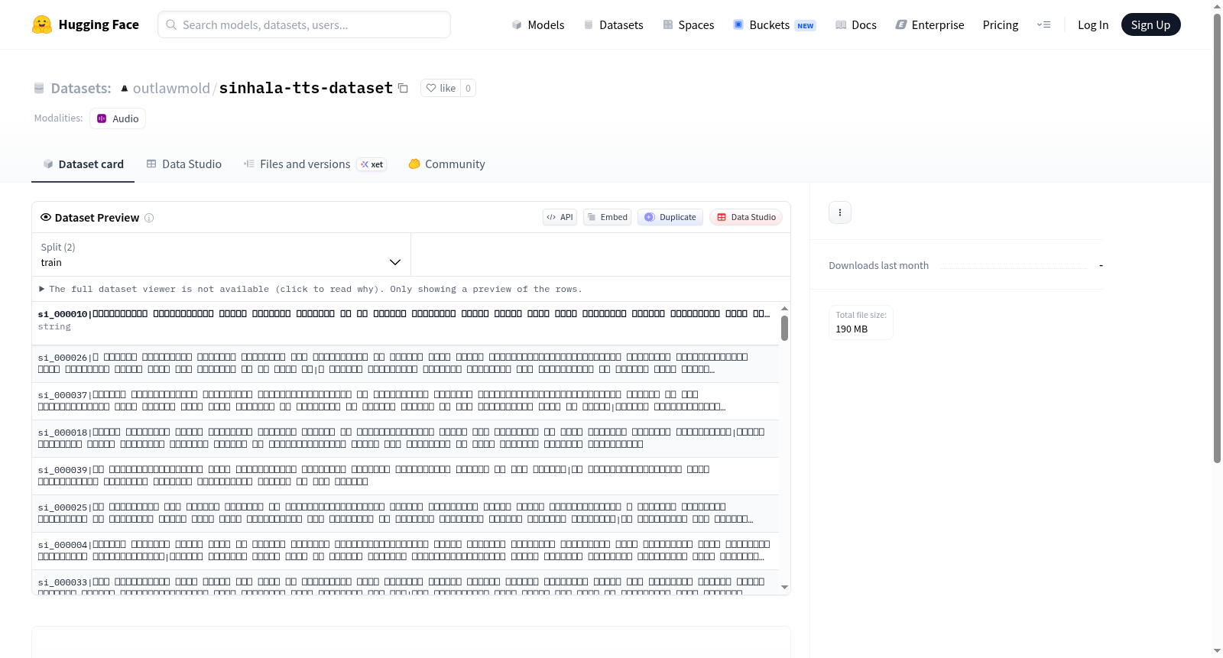Viewport: 1223px width, 658px height.
Task: Click the si_000025 row
Action: 405,514
